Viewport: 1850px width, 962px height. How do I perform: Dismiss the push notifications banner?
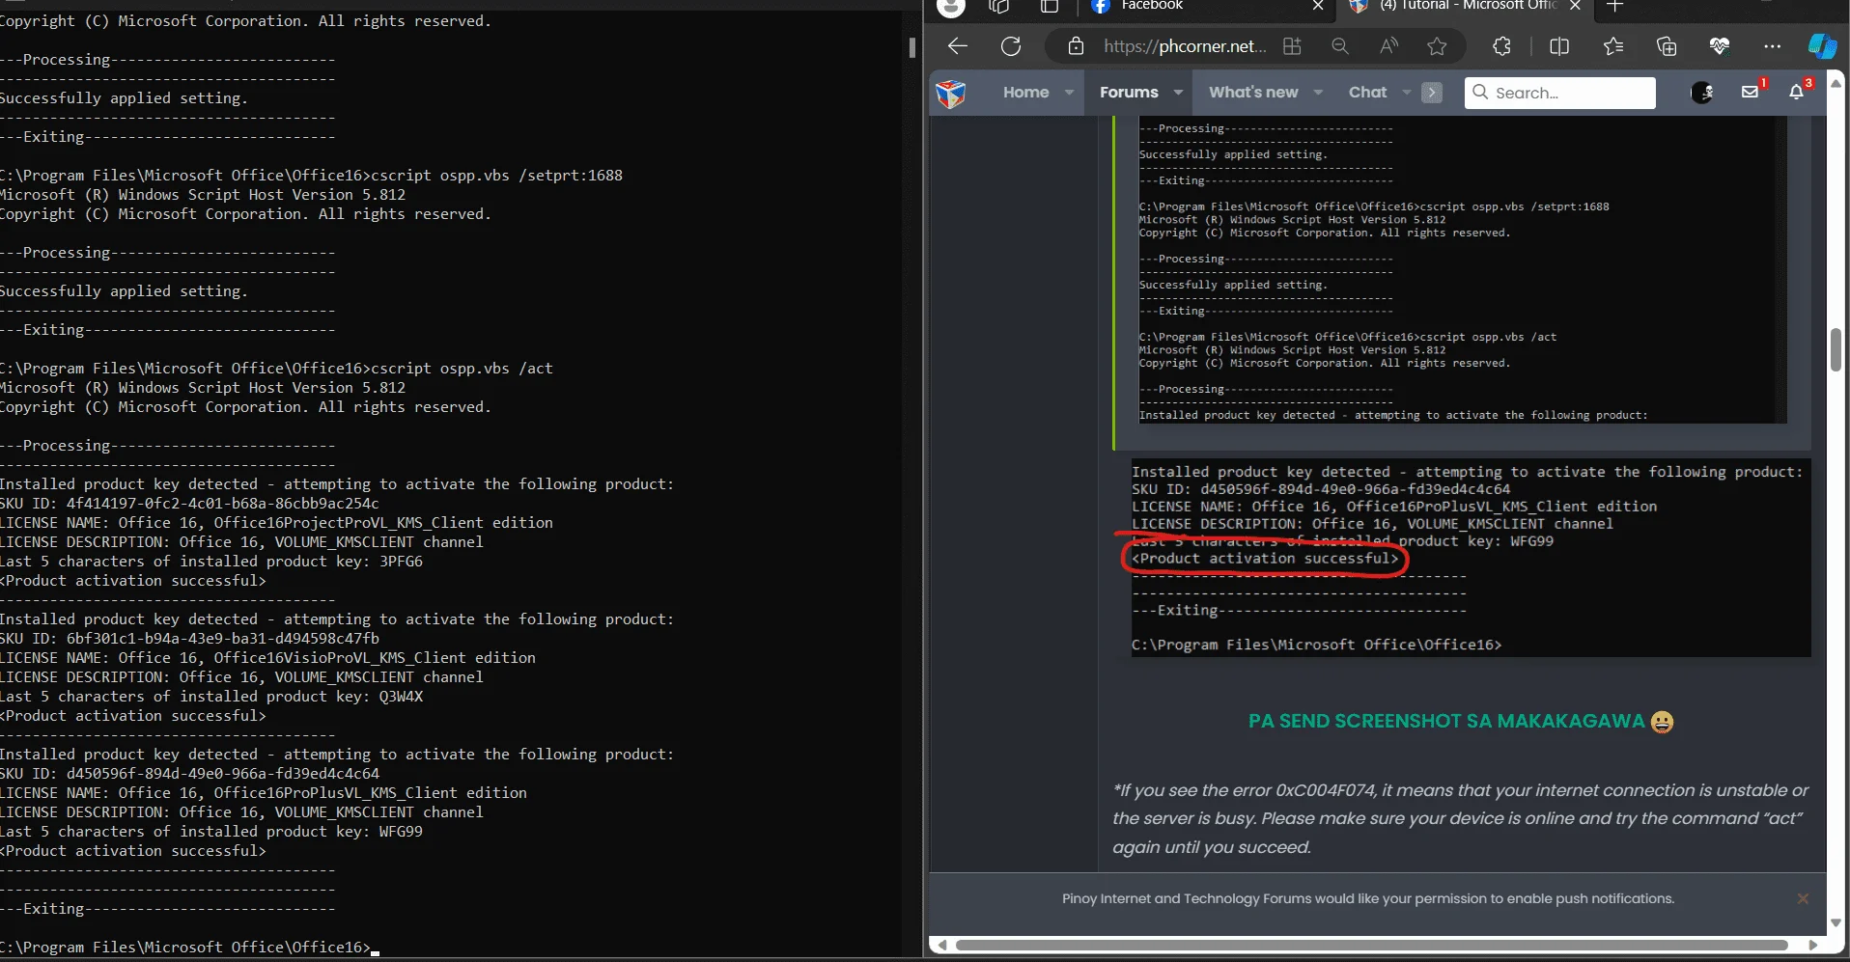1803,898
